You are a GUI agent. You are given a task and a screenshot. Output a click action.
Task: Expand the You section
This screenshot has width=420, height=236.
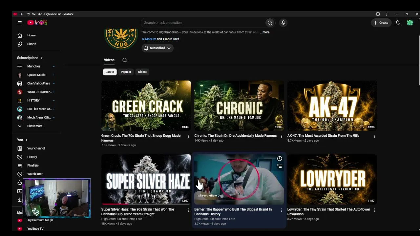[x=22, y=140]
